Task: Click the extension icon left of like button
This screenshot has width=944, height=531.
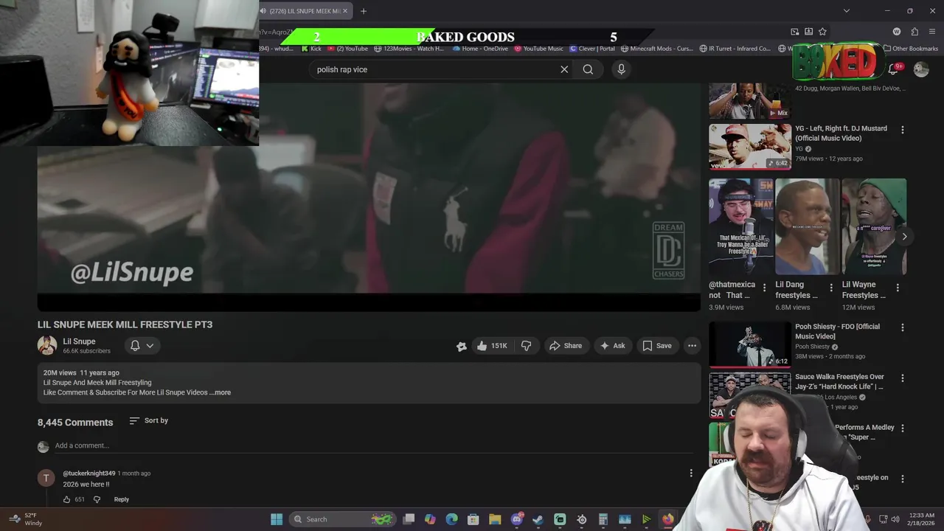Action: pos(462,346)
